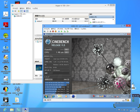The width and height of the screenshot is (140, 112).
Task: Select Hyper-V マネージャー root tree node
Action: (x=20, y=14)
